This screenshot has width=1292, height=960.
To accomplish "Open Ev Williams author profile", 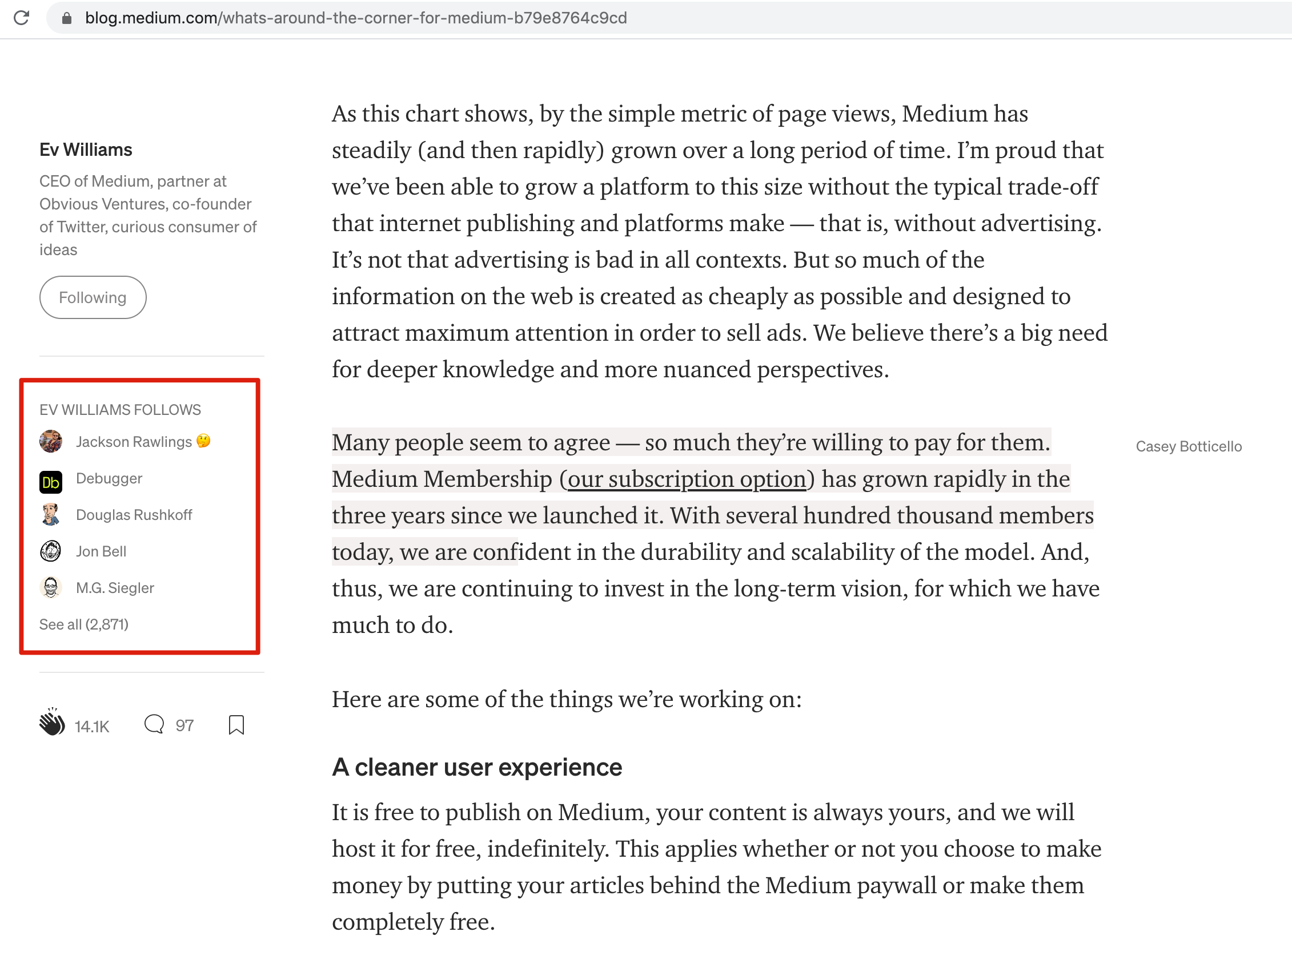I will pyautogui.click(x=86, y=150).
